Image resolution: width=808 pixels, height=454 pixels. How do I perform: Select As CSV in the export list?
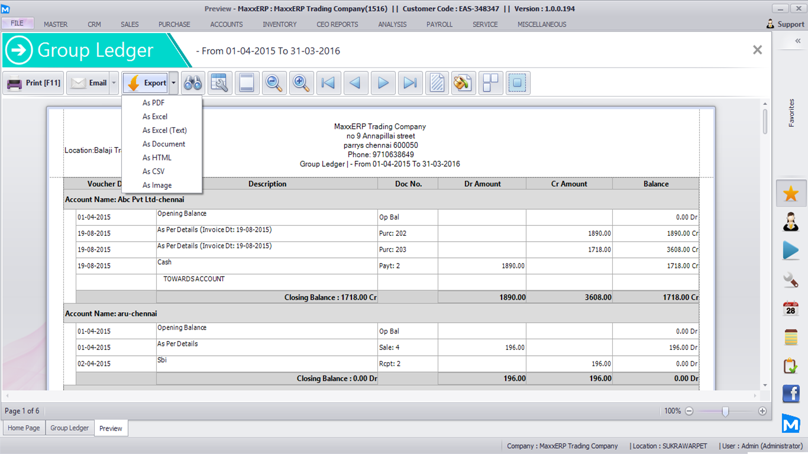coord(153,171)
